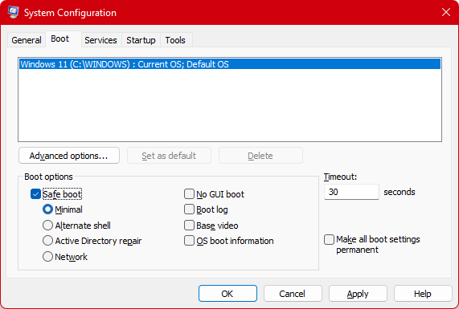This screenshot has width=459, height=309.
Task: Click the Timeout seconds input field
Action: tap(351, 192)
